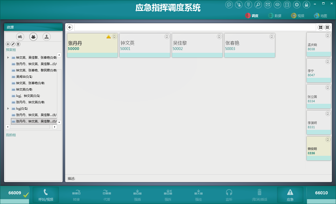The height and width of the screenshot is (204, 336).
Task: Expand the kgj(0/1) tree node
Action: [x=8, y=109]
